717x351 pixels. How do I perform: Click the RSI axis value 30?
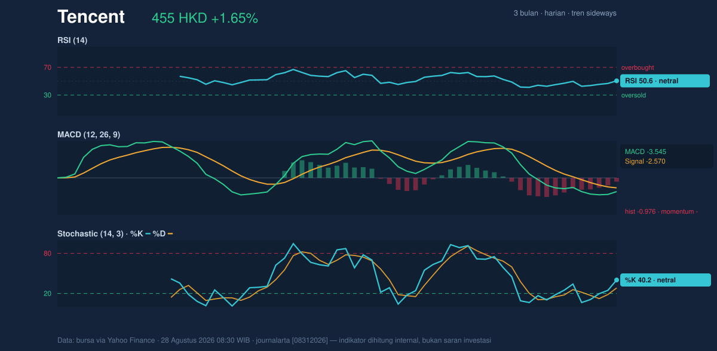click(x=47, y=95)
